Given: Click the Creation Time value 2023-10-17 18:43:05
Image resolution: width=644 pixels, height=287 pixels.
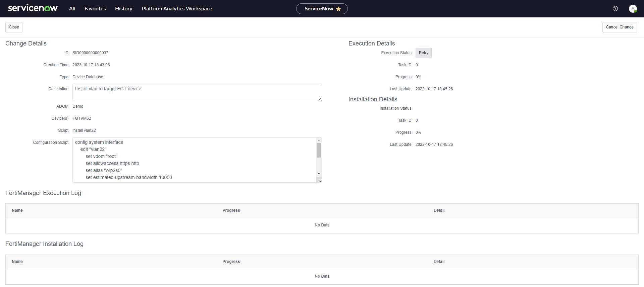Looking at the screenshot, I should tap(91, 65).
